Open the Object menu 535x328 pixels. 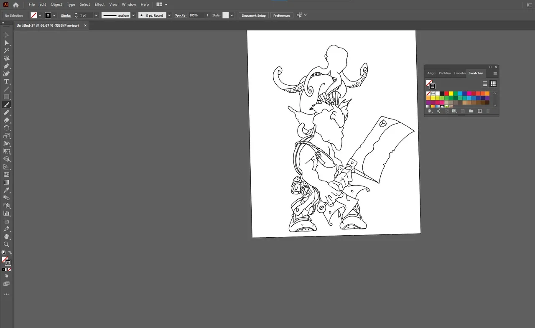[x=56, y=5]
